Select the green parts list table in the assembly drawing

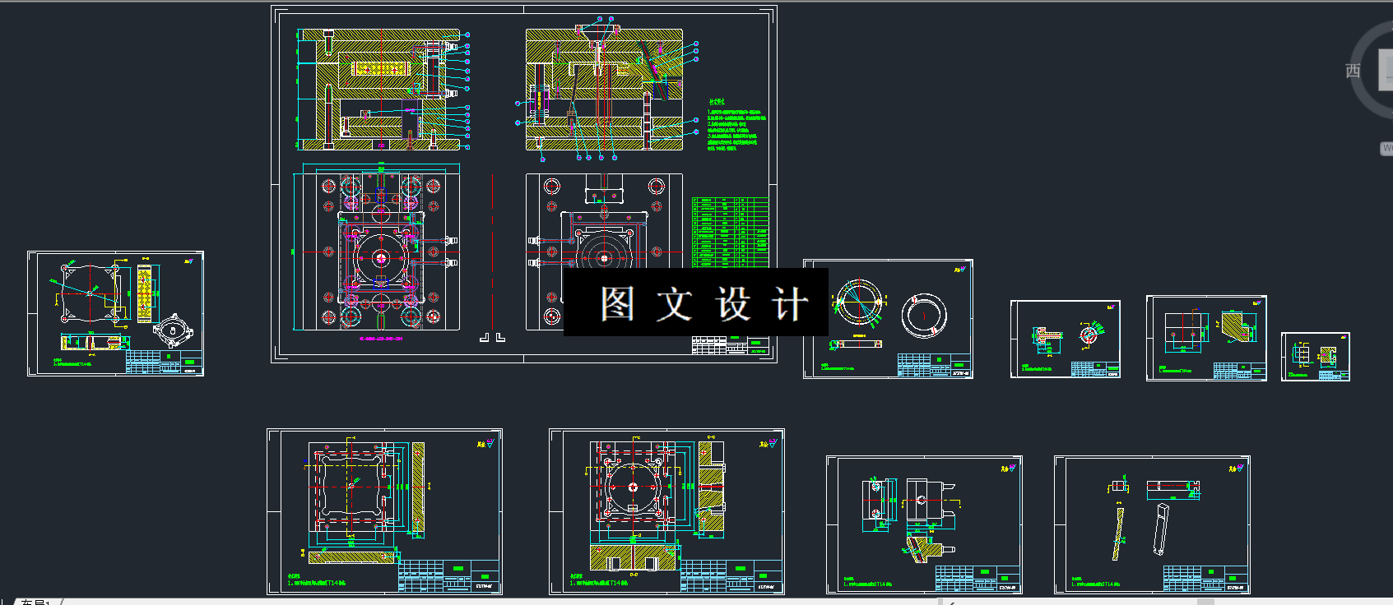point(731,233)
